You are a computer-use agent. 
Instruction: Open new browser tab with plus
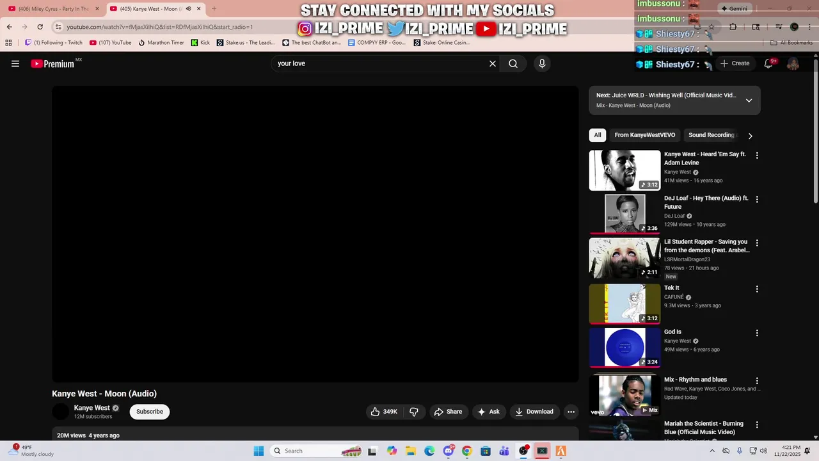(x=214, y=9)
